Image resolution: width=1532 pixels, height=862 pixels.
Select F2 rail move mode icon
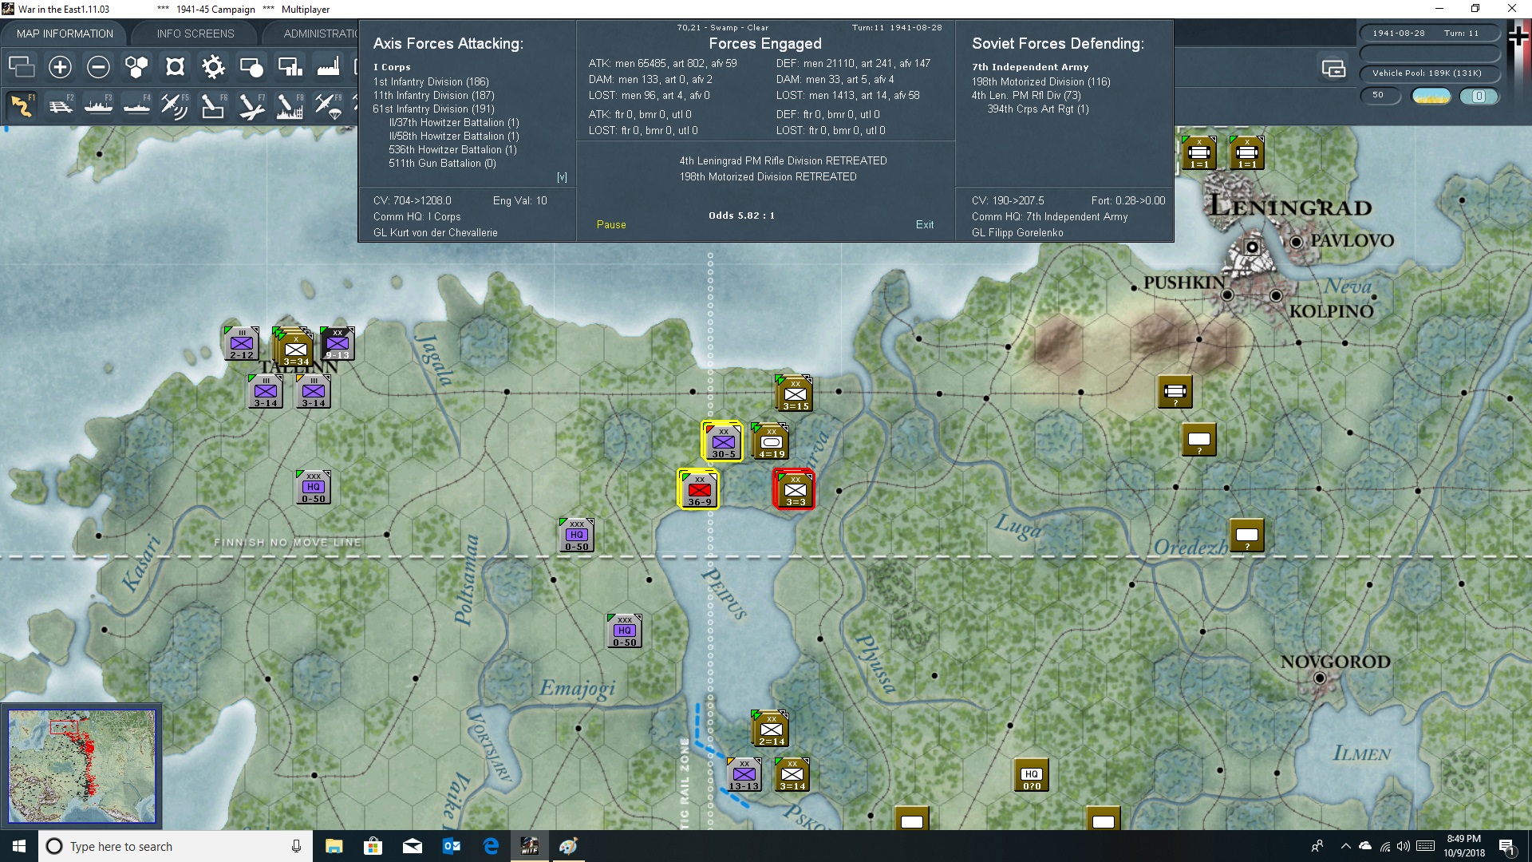pos(60,106)
